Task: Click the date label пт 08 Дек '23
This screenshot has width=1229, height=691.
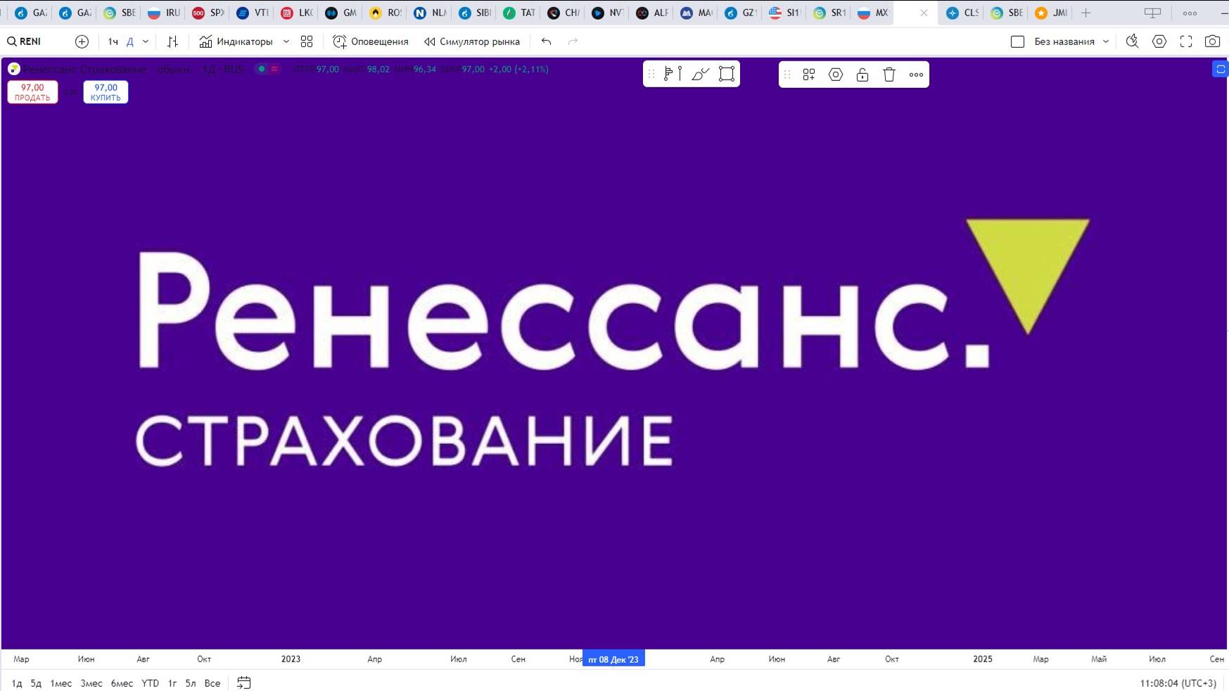Action: pos(613,659)
